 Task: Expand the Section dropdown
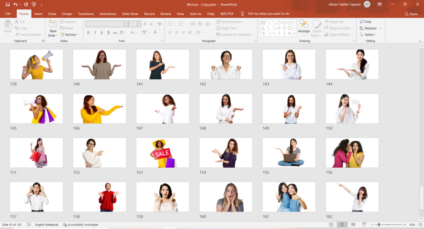(x=70, y=35)
